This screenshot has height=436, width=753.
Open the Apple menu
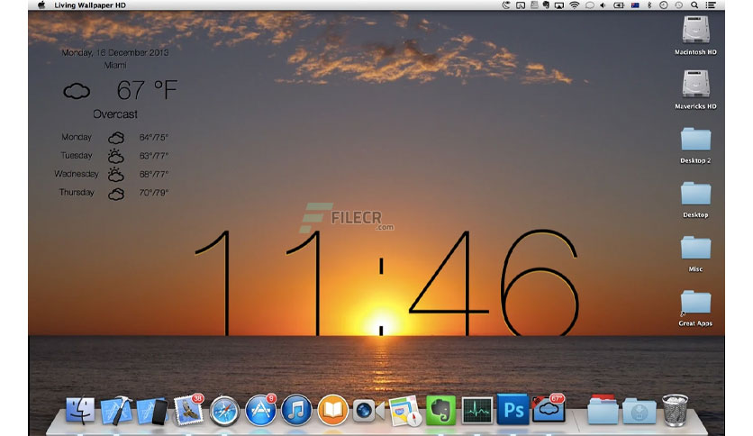pyautogui.click(x=41, y=5)
